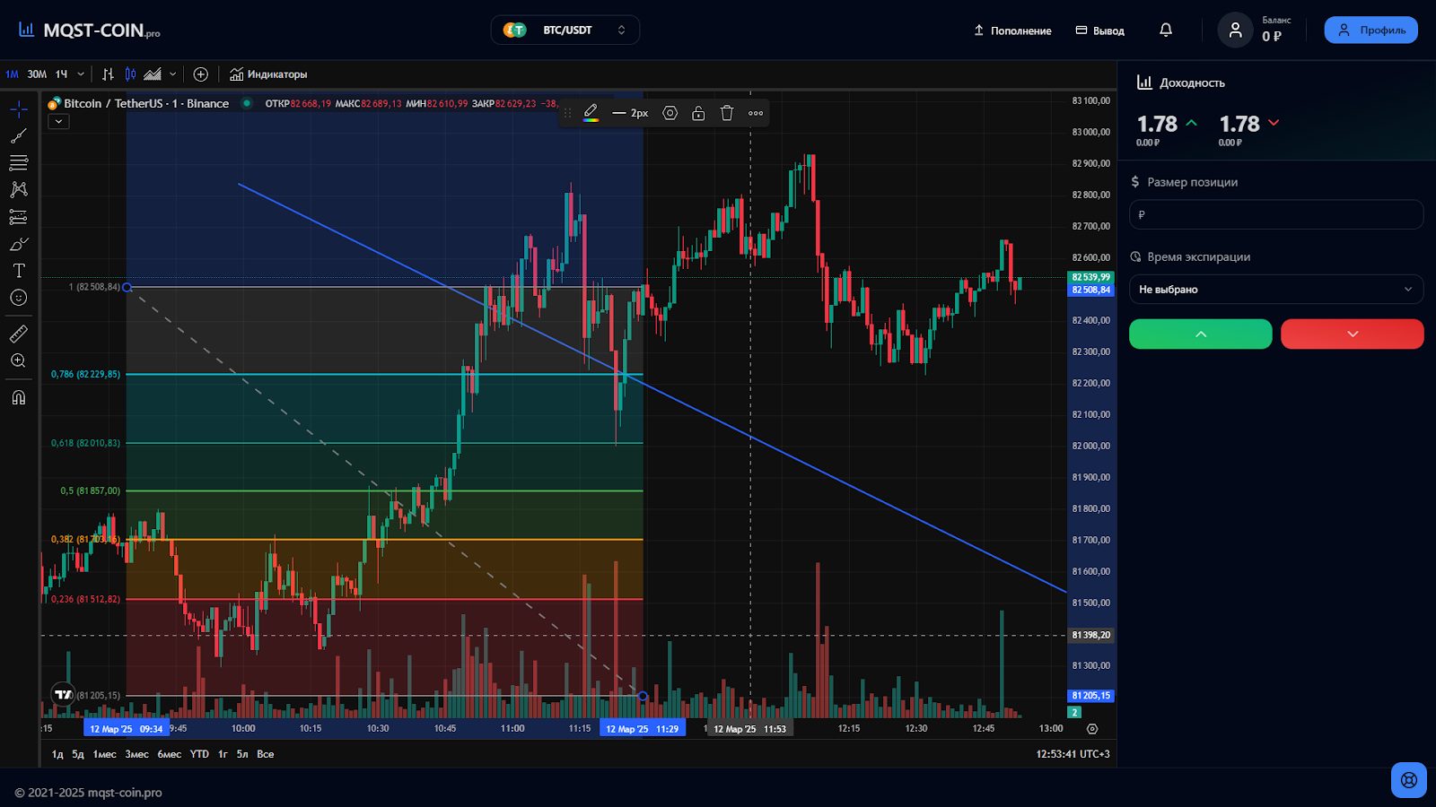Screen dimensions: 1436x807
Task: Select the crosshair cursor tool
Action: pyautogui.click(x=19, y=109)
